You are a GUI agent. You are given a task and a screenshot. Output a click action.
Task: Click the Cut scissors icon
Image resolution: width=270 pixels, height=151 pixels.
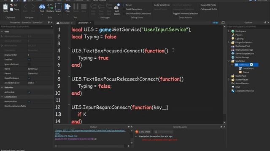click(x=11, y=5)
